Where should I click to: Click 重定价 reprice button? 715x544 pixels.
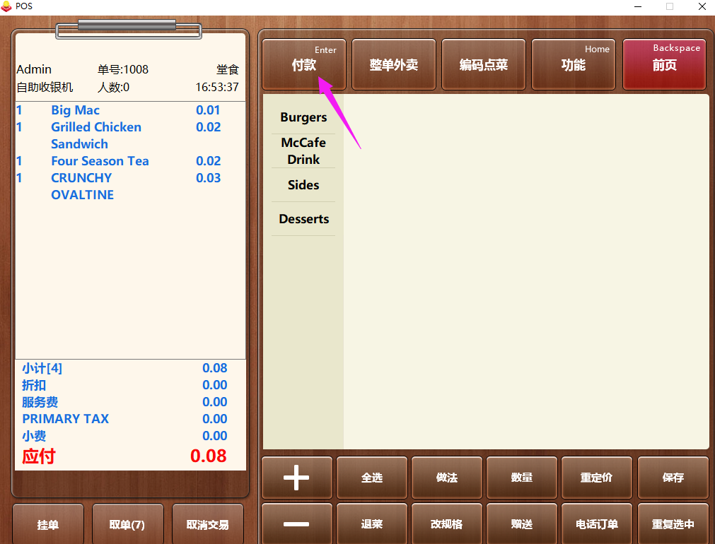[x=597, y=478]
